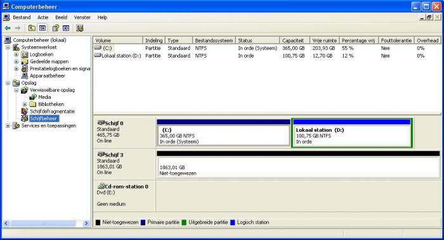Click the Lokaal station (D:) drive icon in list

98,55
